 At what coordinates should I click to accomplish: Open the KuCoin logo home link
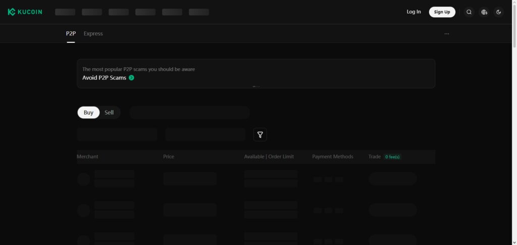click(25, 12)
